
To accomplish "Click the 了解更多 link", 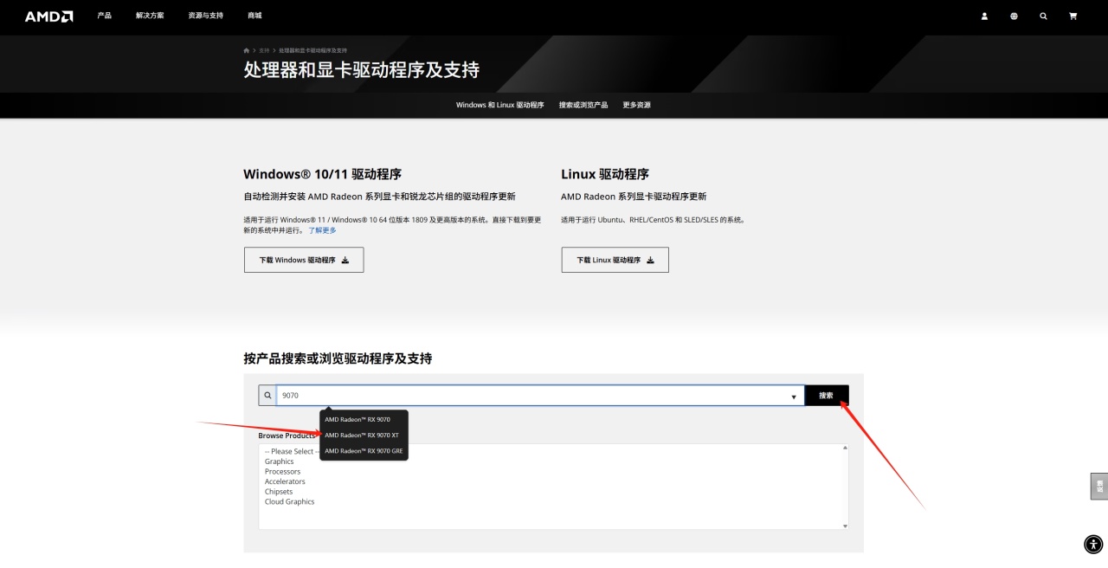I will (x=322, y=230).
